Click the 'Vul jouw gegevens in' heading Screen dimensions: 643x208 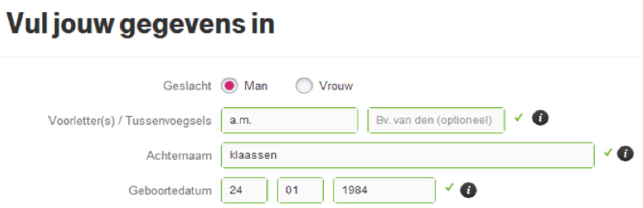(140, 24)
